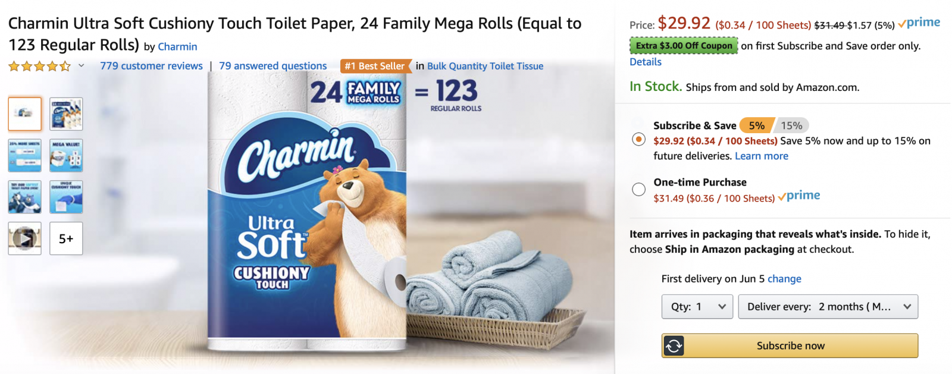Expand the star rating breakdown chevron
The width and height of the screenshot is (952, 374).
(x=82, y=66)
